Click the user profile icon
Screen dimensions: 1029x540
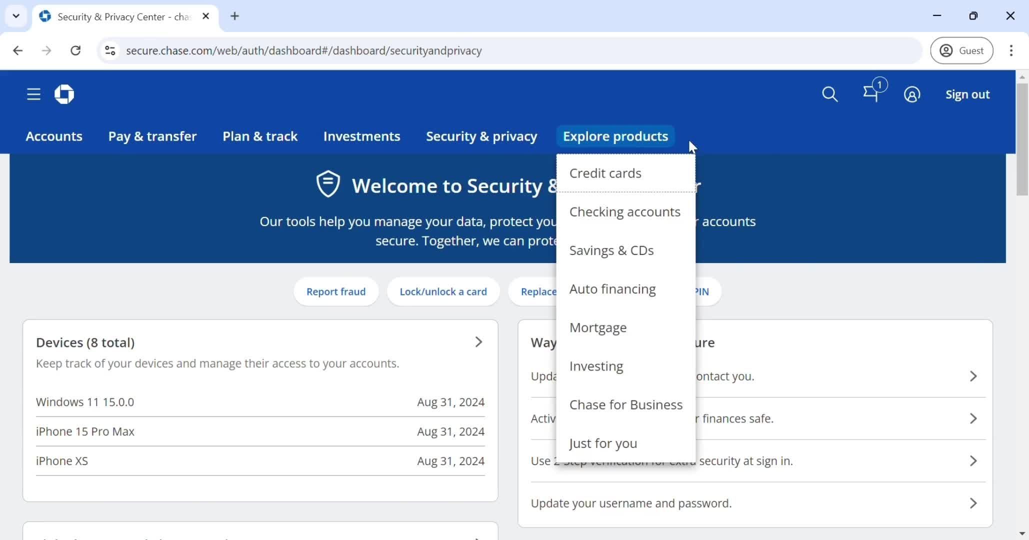[x=912, y=94]
